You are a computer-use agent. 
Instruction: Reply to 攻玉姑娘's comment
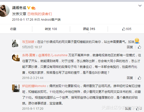click(130, 47)
